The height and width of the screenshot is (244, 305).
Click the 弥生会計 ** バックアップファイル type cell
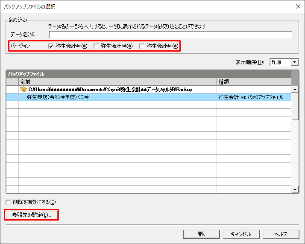(254, 97)
